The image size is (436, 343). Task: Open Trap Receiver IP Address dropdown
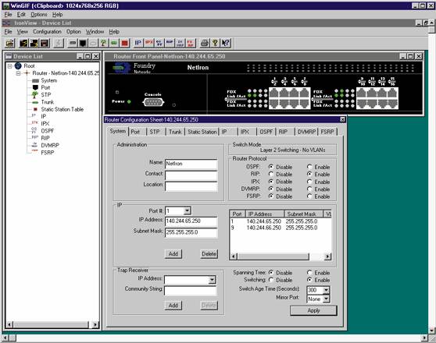212,280
